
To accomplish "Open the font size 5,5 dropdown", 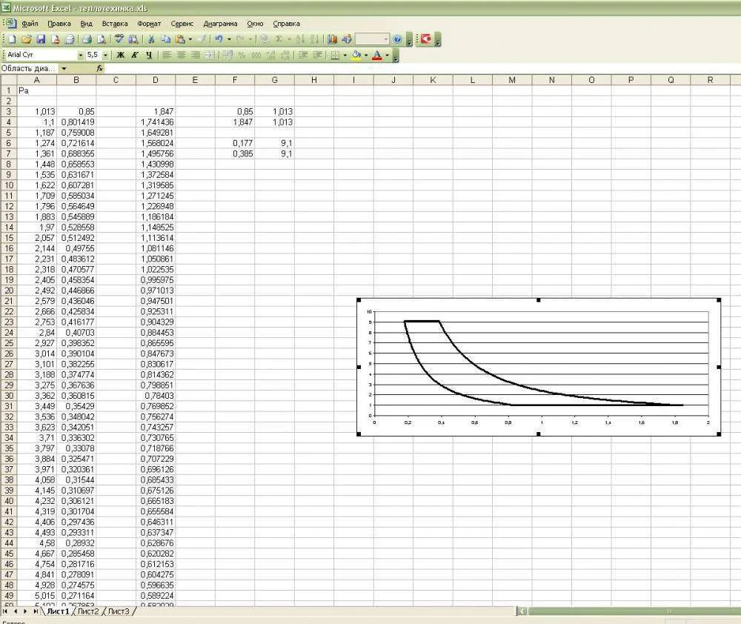I will click(x=105, y=55).
